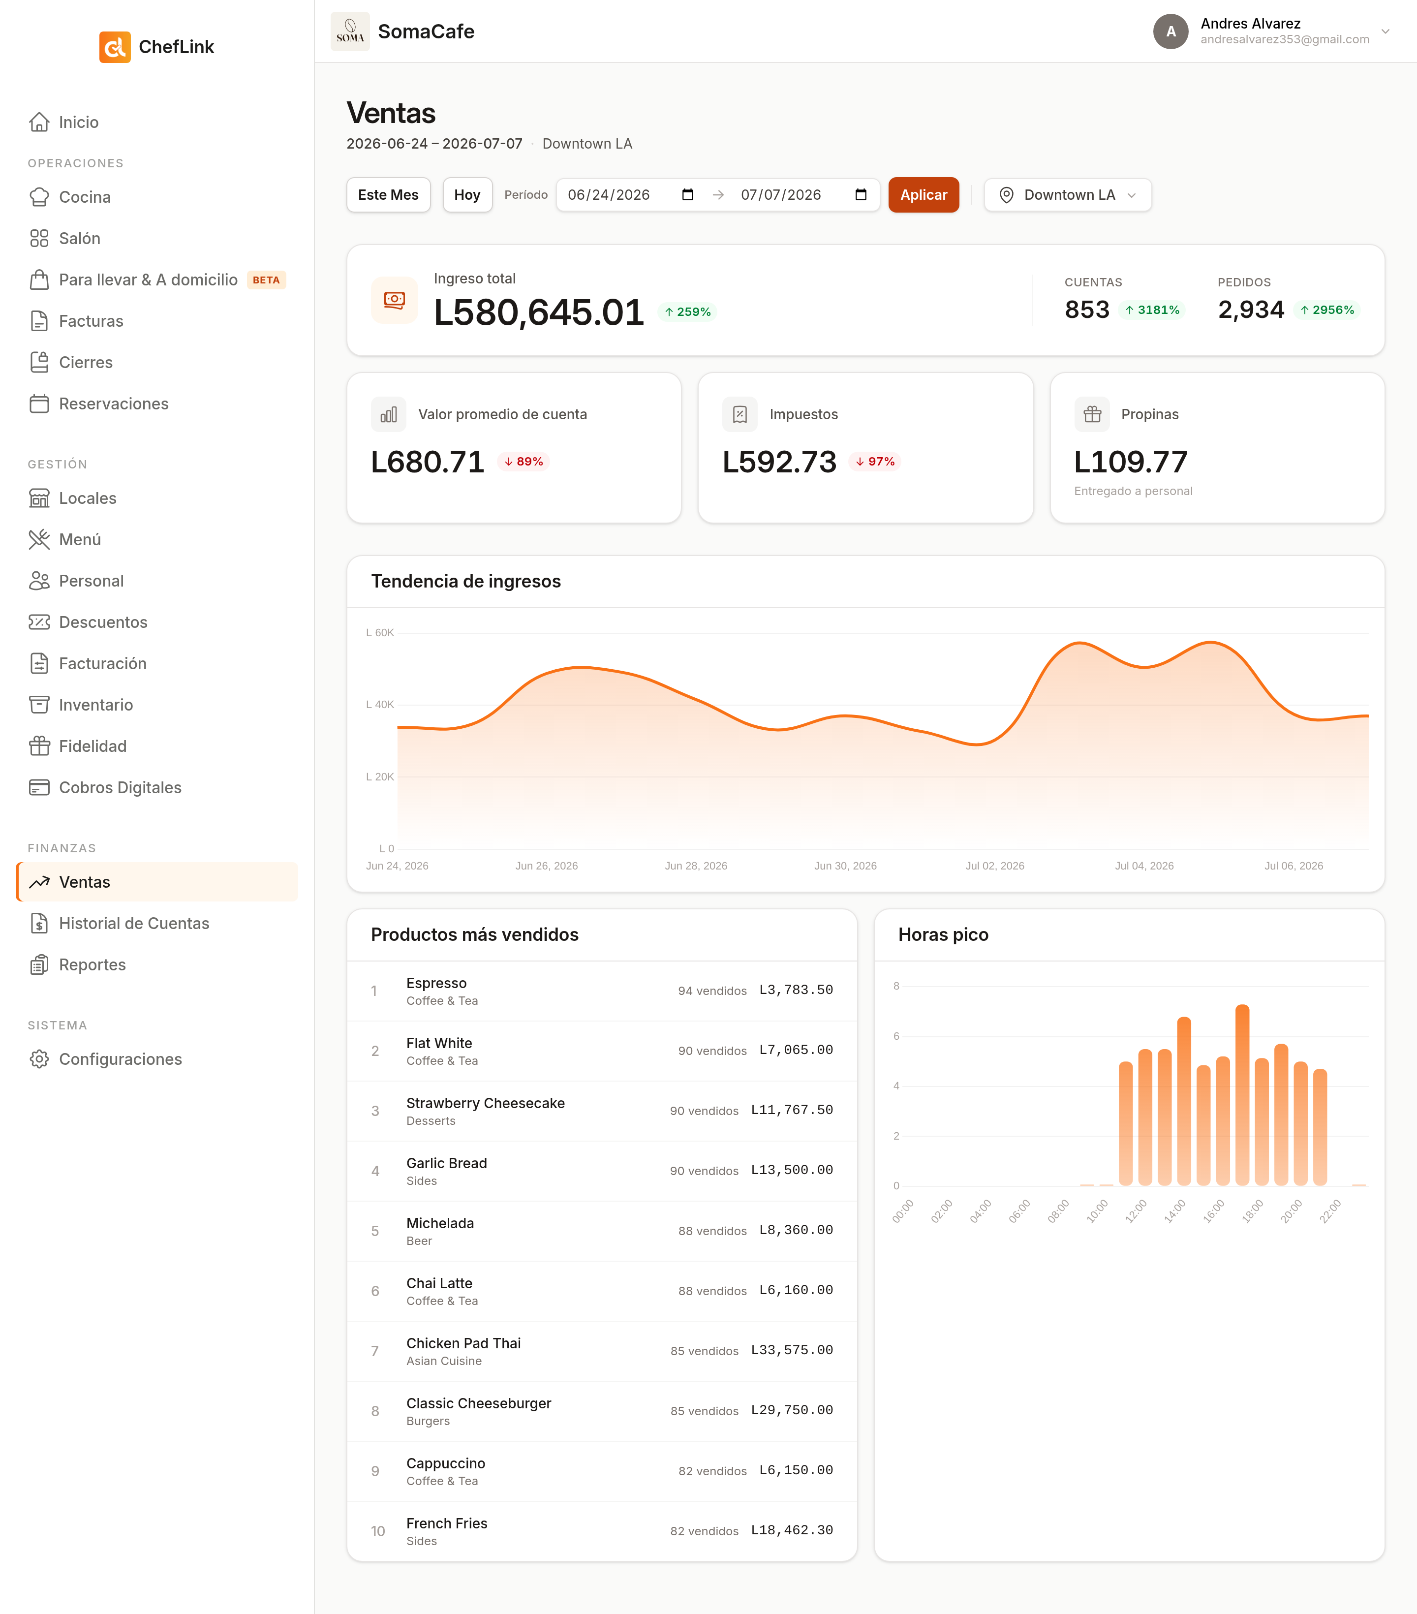Apply the date range with Aplicar
Image resolution: width=1417 pixels, height=1614 pixels.
[x=924, y=195]
